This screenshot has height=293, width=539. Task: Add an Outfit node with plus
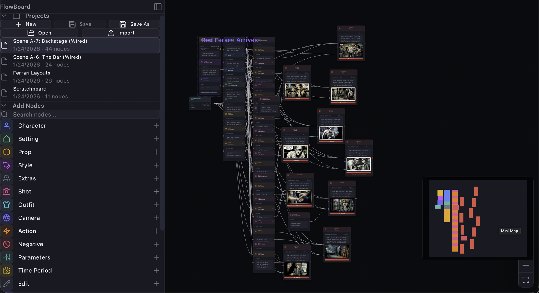[x=156, y=205]
